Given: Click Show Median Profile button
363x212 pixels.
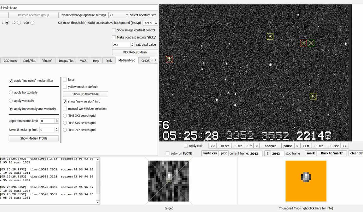Looking at the screenshot, I should click(34, 138).
